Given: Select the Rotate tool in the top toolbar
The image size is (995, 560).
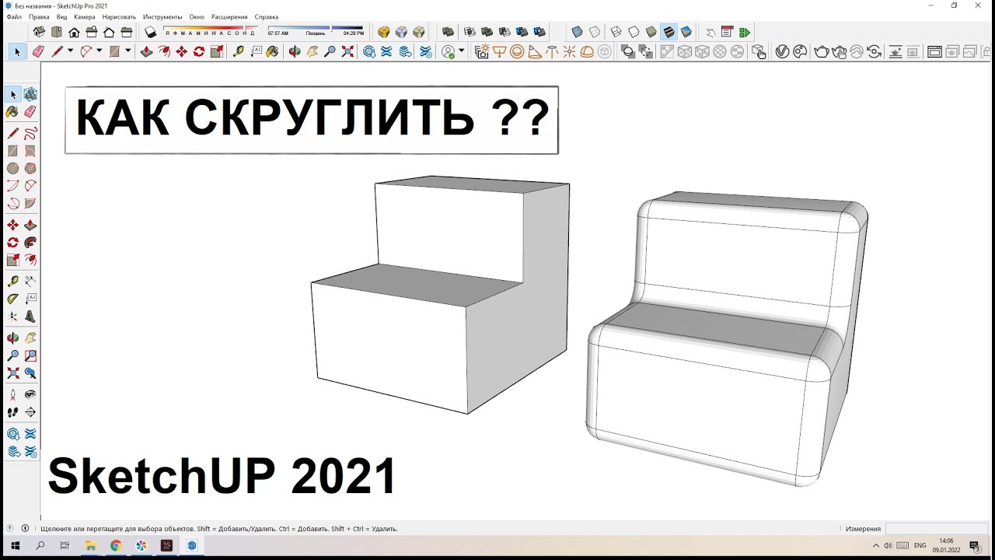Looking at the screenshot, I should click(199, 52).
